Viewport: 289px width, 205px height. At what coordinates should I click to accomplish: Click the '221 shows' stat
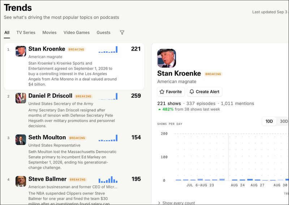[x=169, y=103]
